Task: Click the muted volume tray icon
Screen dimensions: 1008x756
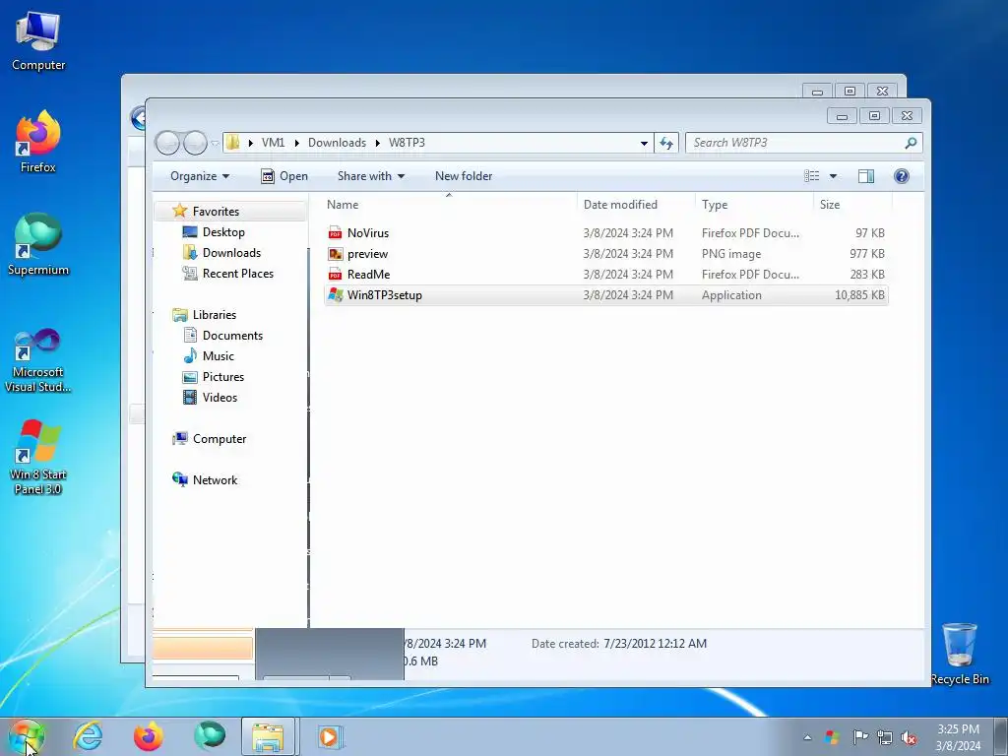Action: [x=909, y=737]
